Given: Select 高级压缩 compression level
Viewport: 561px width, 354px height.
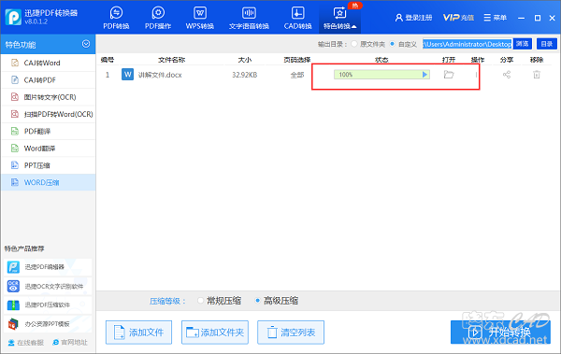Looking at the screenshot, I should coord(258,301).
